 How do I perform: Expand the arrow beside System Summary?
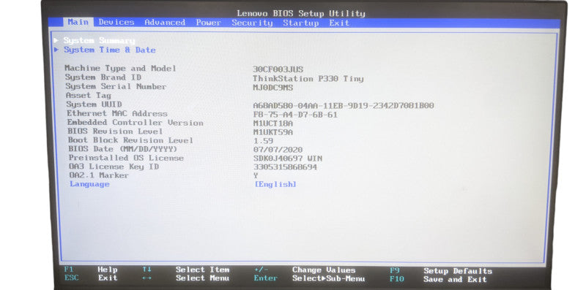[x=56, y=40]
